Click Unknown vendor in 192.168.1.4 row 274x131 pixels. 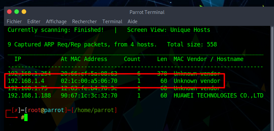(197, 81)
